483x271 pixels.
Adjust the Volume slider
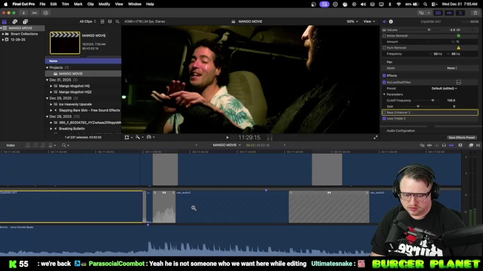[429, 30]
